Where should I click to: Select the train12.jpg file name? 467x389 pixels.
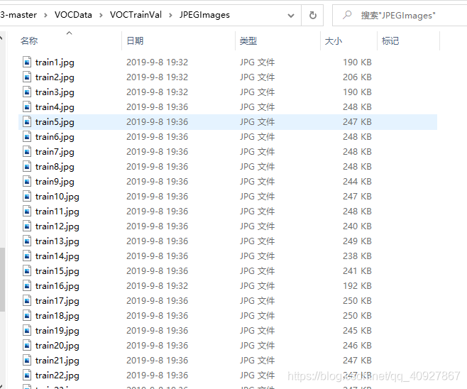(57, 226)
